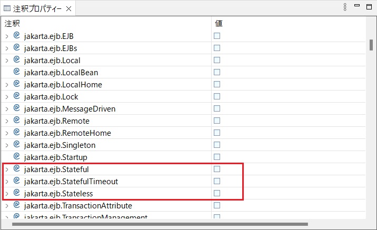Image resolution: width=377 pixels, height=230 pixels.
Task: Click the annotation icon next to jakarta.ejb.EJB
Action: coord(16,36)
